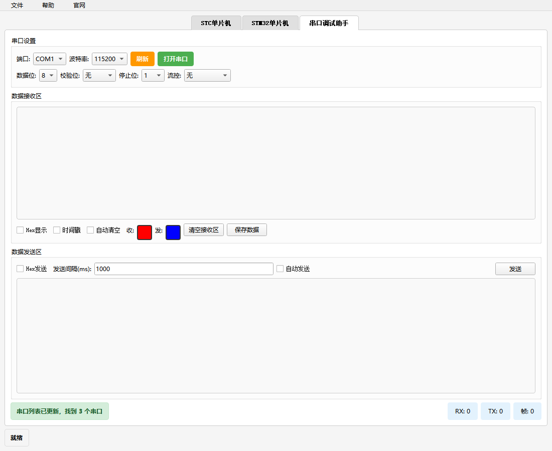Expand the 波特率 115200 baud rate dropdown
The height and width of the screenshot is (451, 552).
[109, 59]
